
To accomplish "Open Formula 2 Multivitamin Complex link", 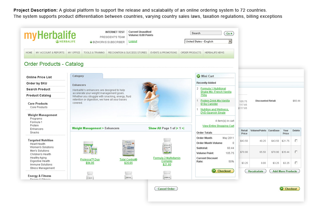I will click(167, 159).
